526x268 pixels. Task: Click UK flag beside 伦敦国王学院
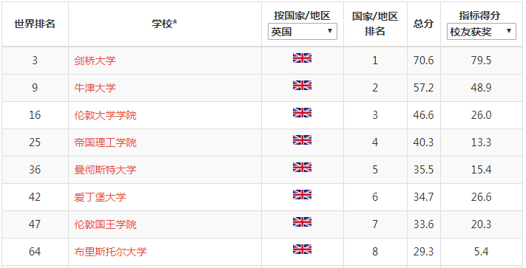tap(302, 222)
